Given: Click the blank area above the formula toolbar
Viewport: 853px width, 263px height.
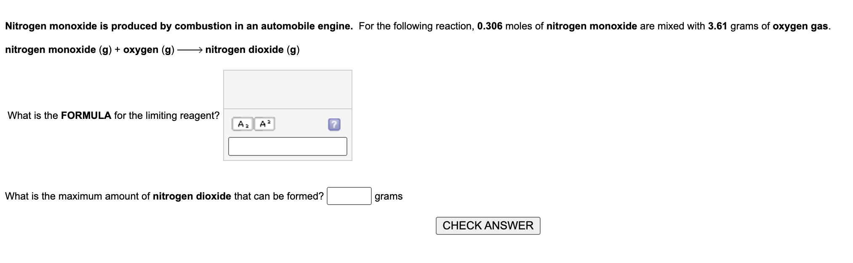Looking at the screenshot, I should click(288, 89).
